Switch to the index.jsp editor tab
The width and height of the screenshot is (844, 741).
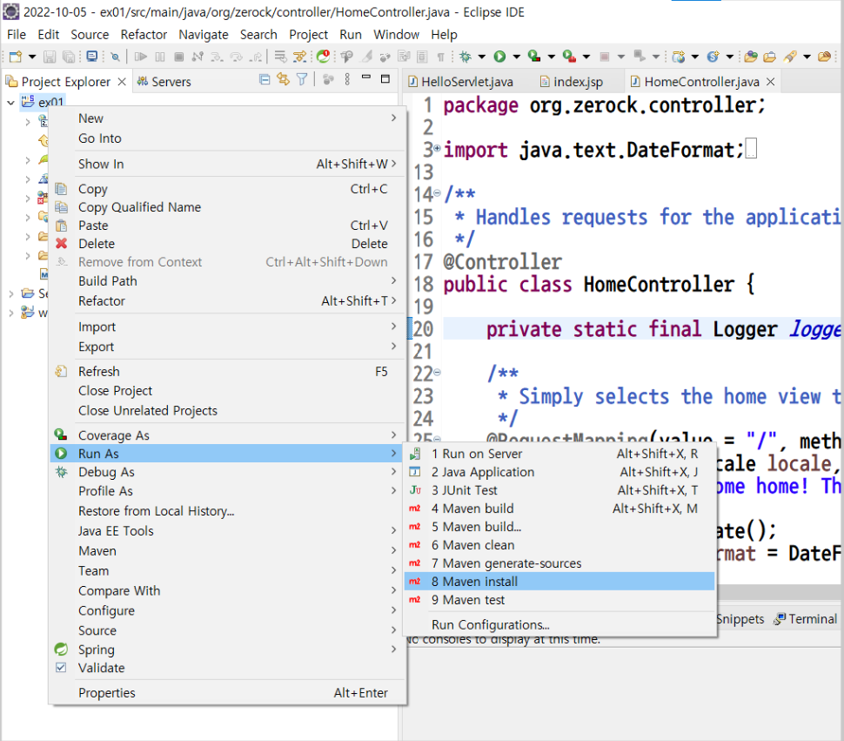tap(572, 82)
